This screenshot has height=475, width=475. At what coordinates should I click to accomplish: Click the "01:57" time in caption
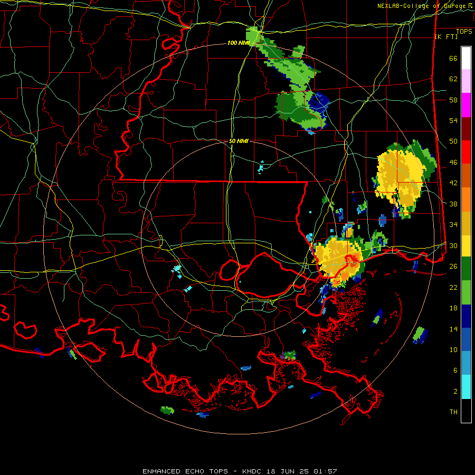[x=325, y=471]
